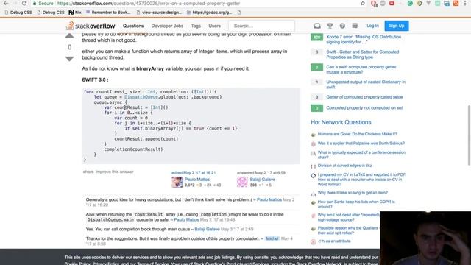Screen dimensions: 471x265
Task: Click the share link under answer
Action: click(88, 172)
